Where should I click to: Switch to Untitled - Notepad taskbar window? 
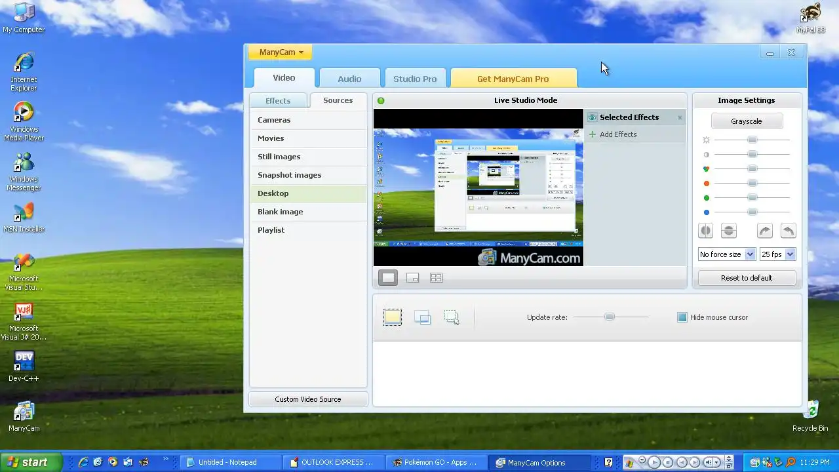pos(231,462)
